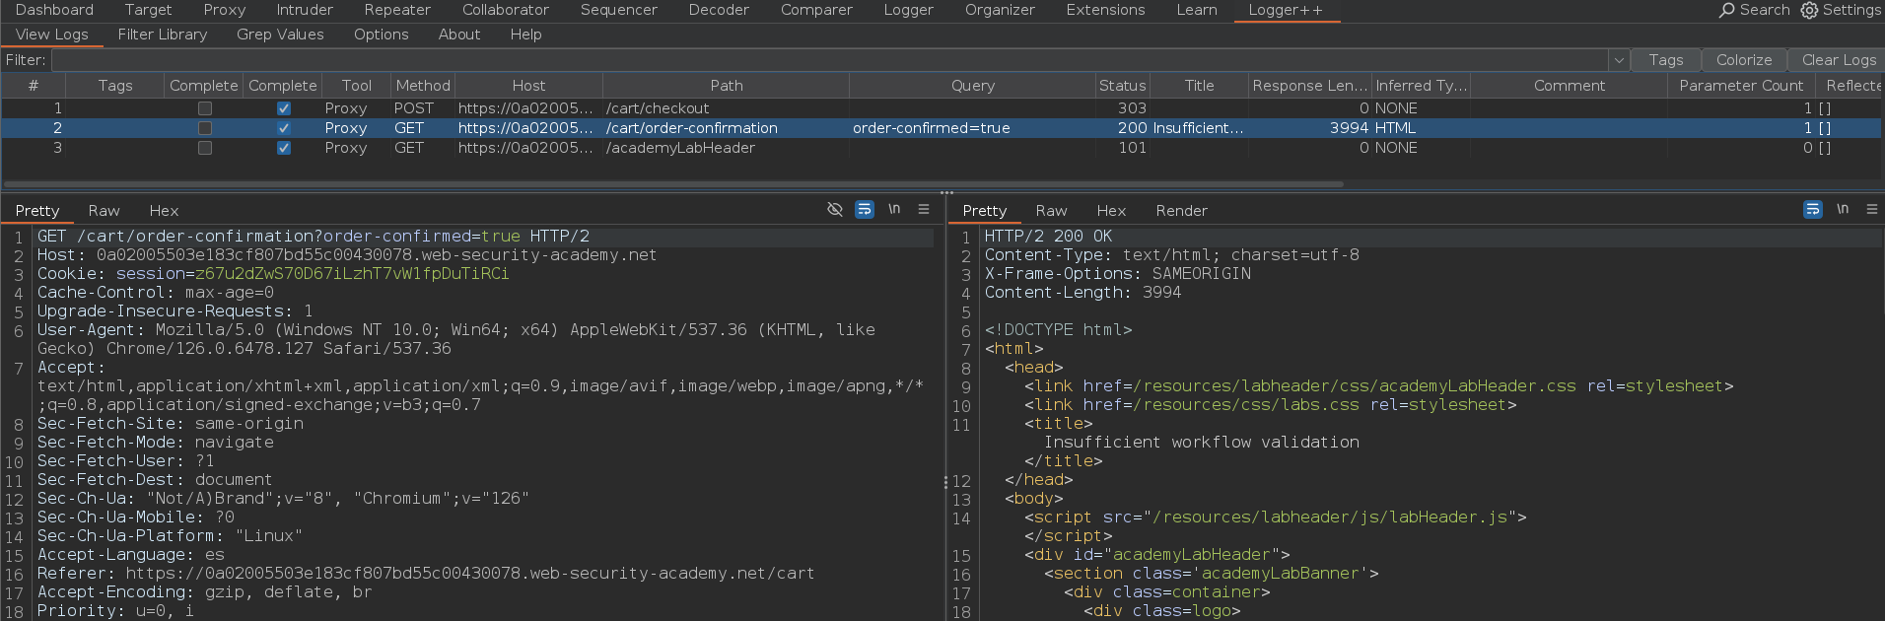Toggle show newline characters in response panel

[1843, 209]
